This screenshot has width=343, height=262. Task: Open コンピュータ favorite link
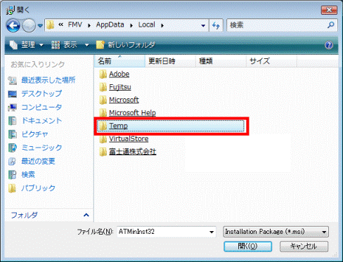coord(41,107)
